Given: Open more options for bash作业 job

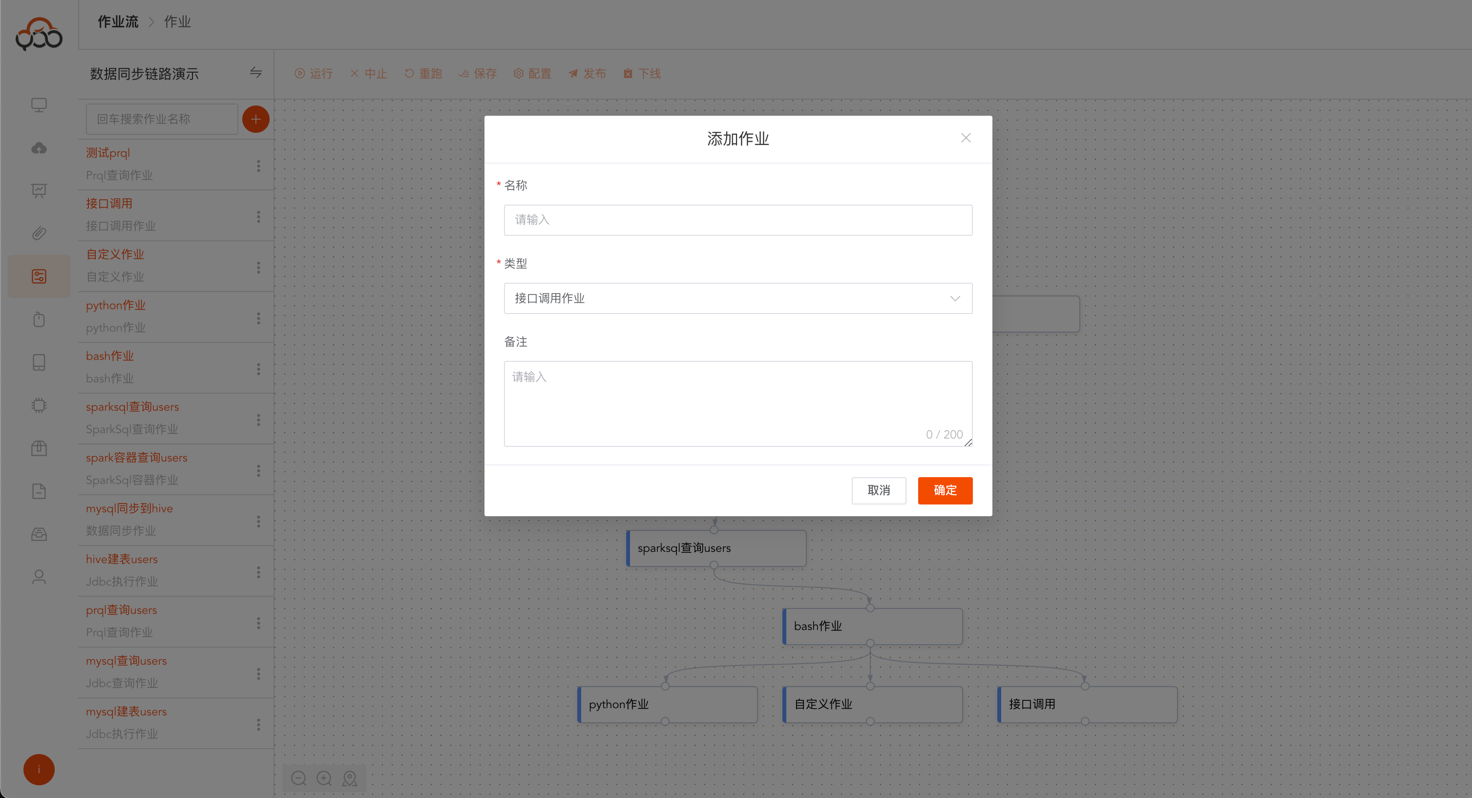Looking at the screenshot, I should click(x=258, y=369).
